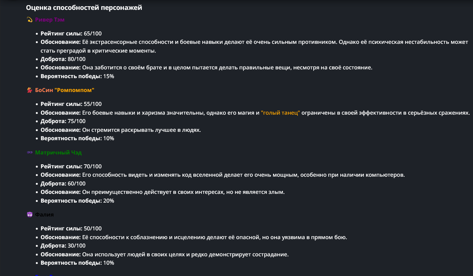
Task: Click the Доброта 60/100 line
Action: (x=63, y=184)
